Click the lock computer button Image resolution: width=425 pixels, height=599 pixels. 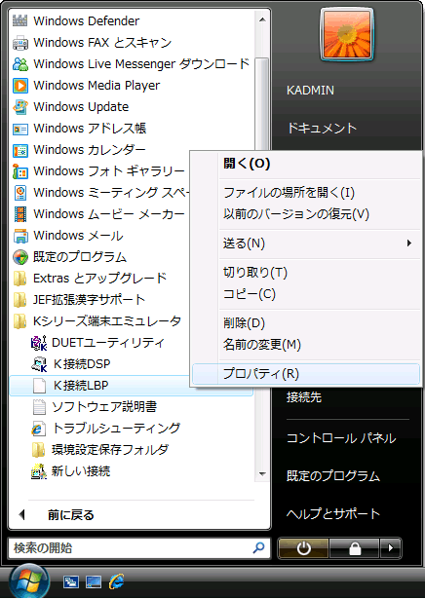tap(354, 548)
